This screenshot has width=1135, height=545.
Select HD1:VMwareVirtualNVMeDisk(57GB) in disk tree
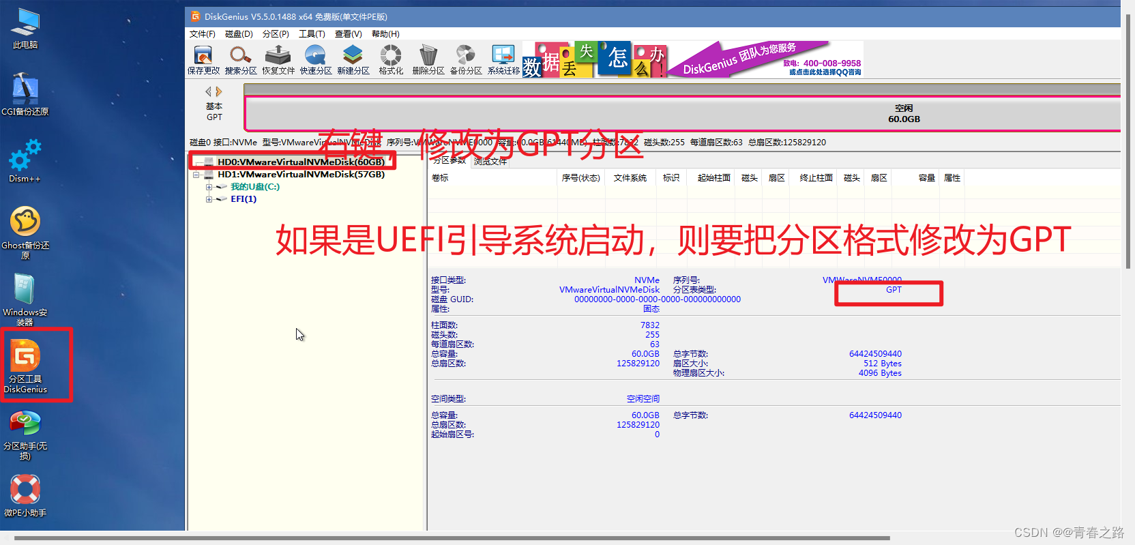pyautogui.click(x=301, y=174)
